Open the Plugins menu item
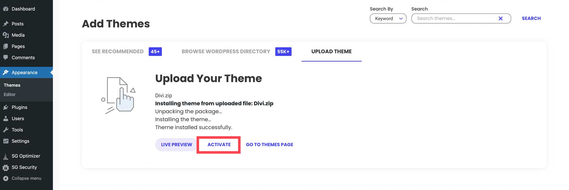569x190 pixels. coord(26,107)
